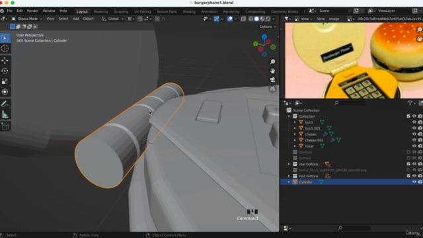Image resolution: width=423 pixels, height=238 pixels.
Task: Switch to the Shading workspace tab
Action: coord(189,12)
